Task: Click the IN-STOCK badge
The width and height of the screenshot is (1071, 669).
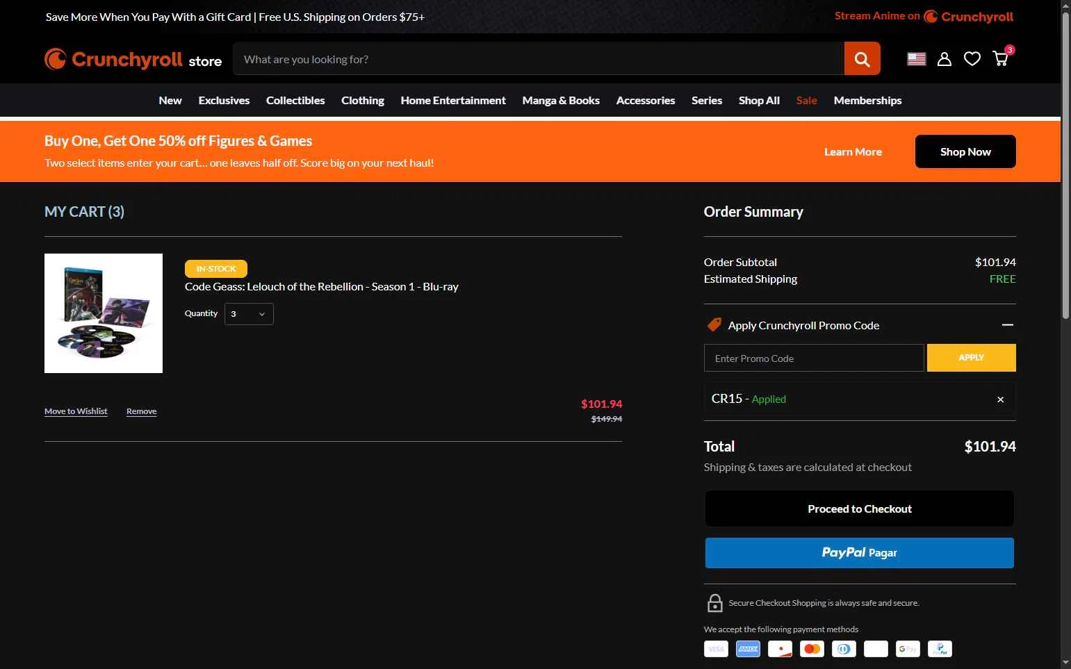Action: 216,268
